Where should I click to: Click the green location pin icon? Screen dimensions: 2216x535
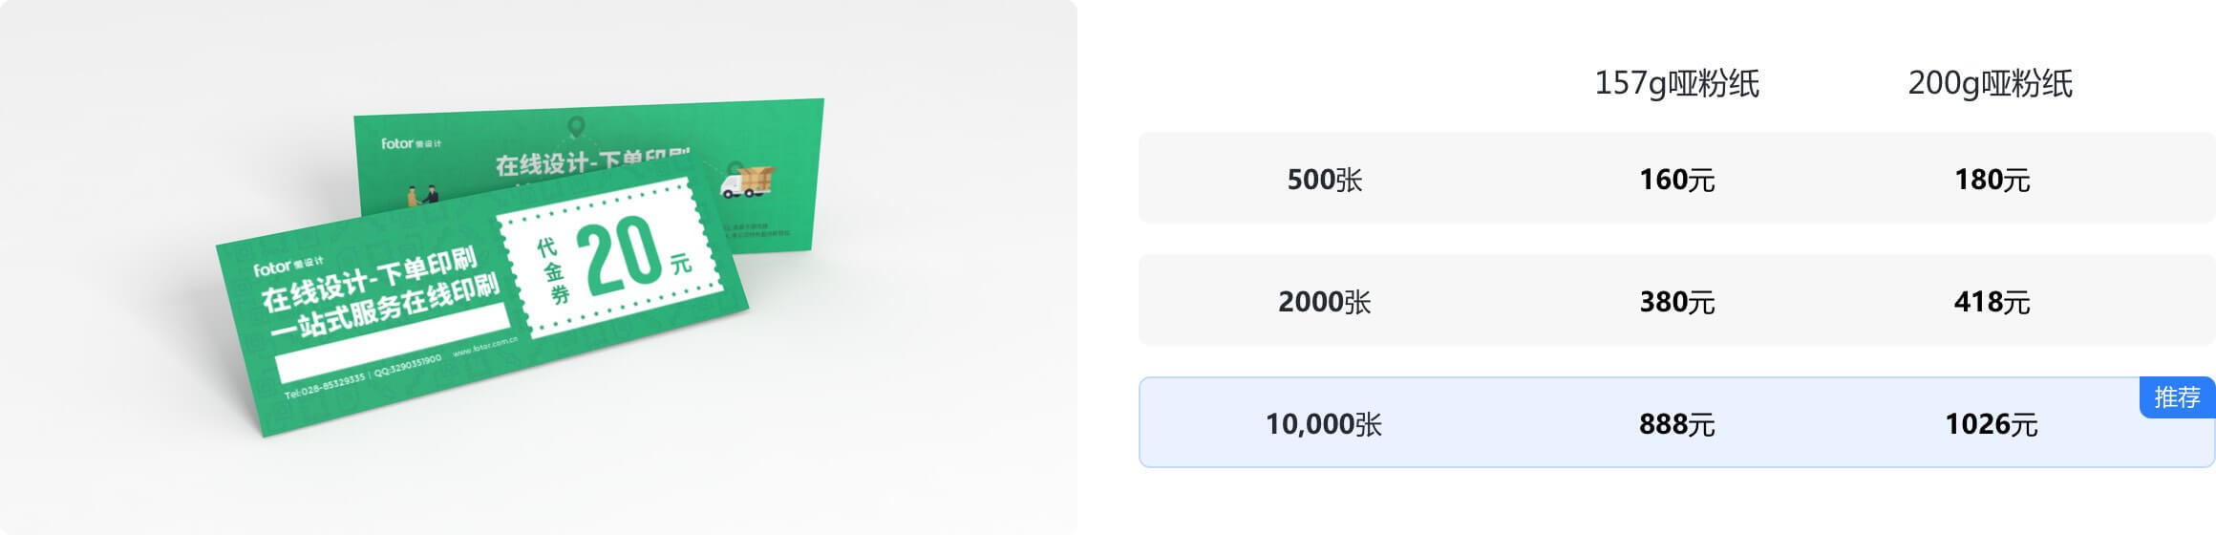(x=575, y=127)
